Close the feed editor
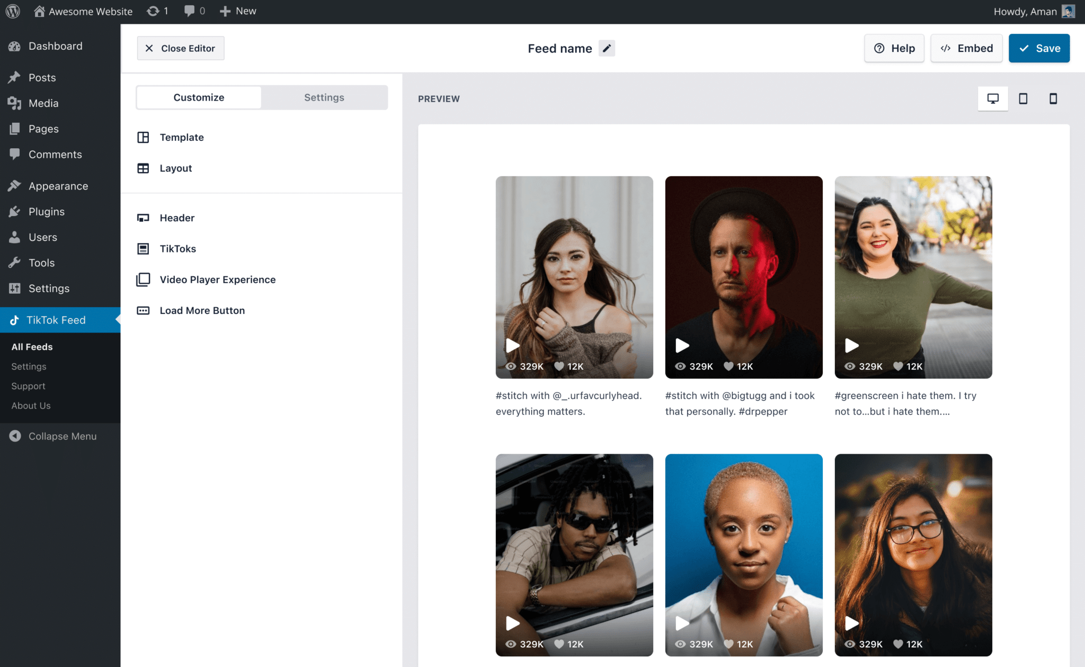 pyautogui.click(x=180, y=48)
